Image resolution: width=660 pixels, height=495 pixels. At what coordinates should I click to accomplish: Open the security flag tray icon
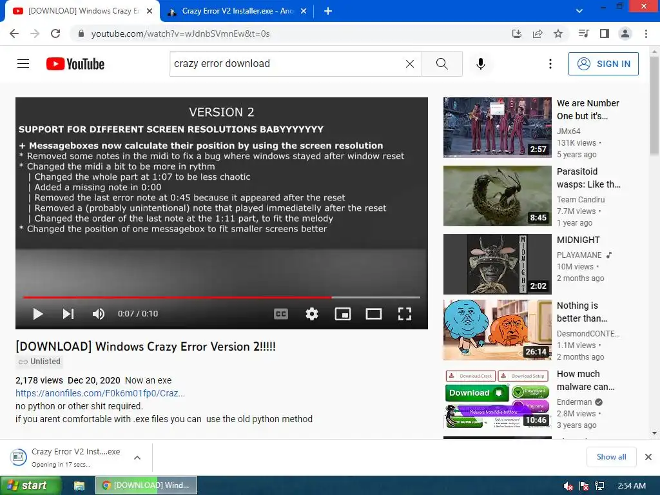[x=584, y=486]
